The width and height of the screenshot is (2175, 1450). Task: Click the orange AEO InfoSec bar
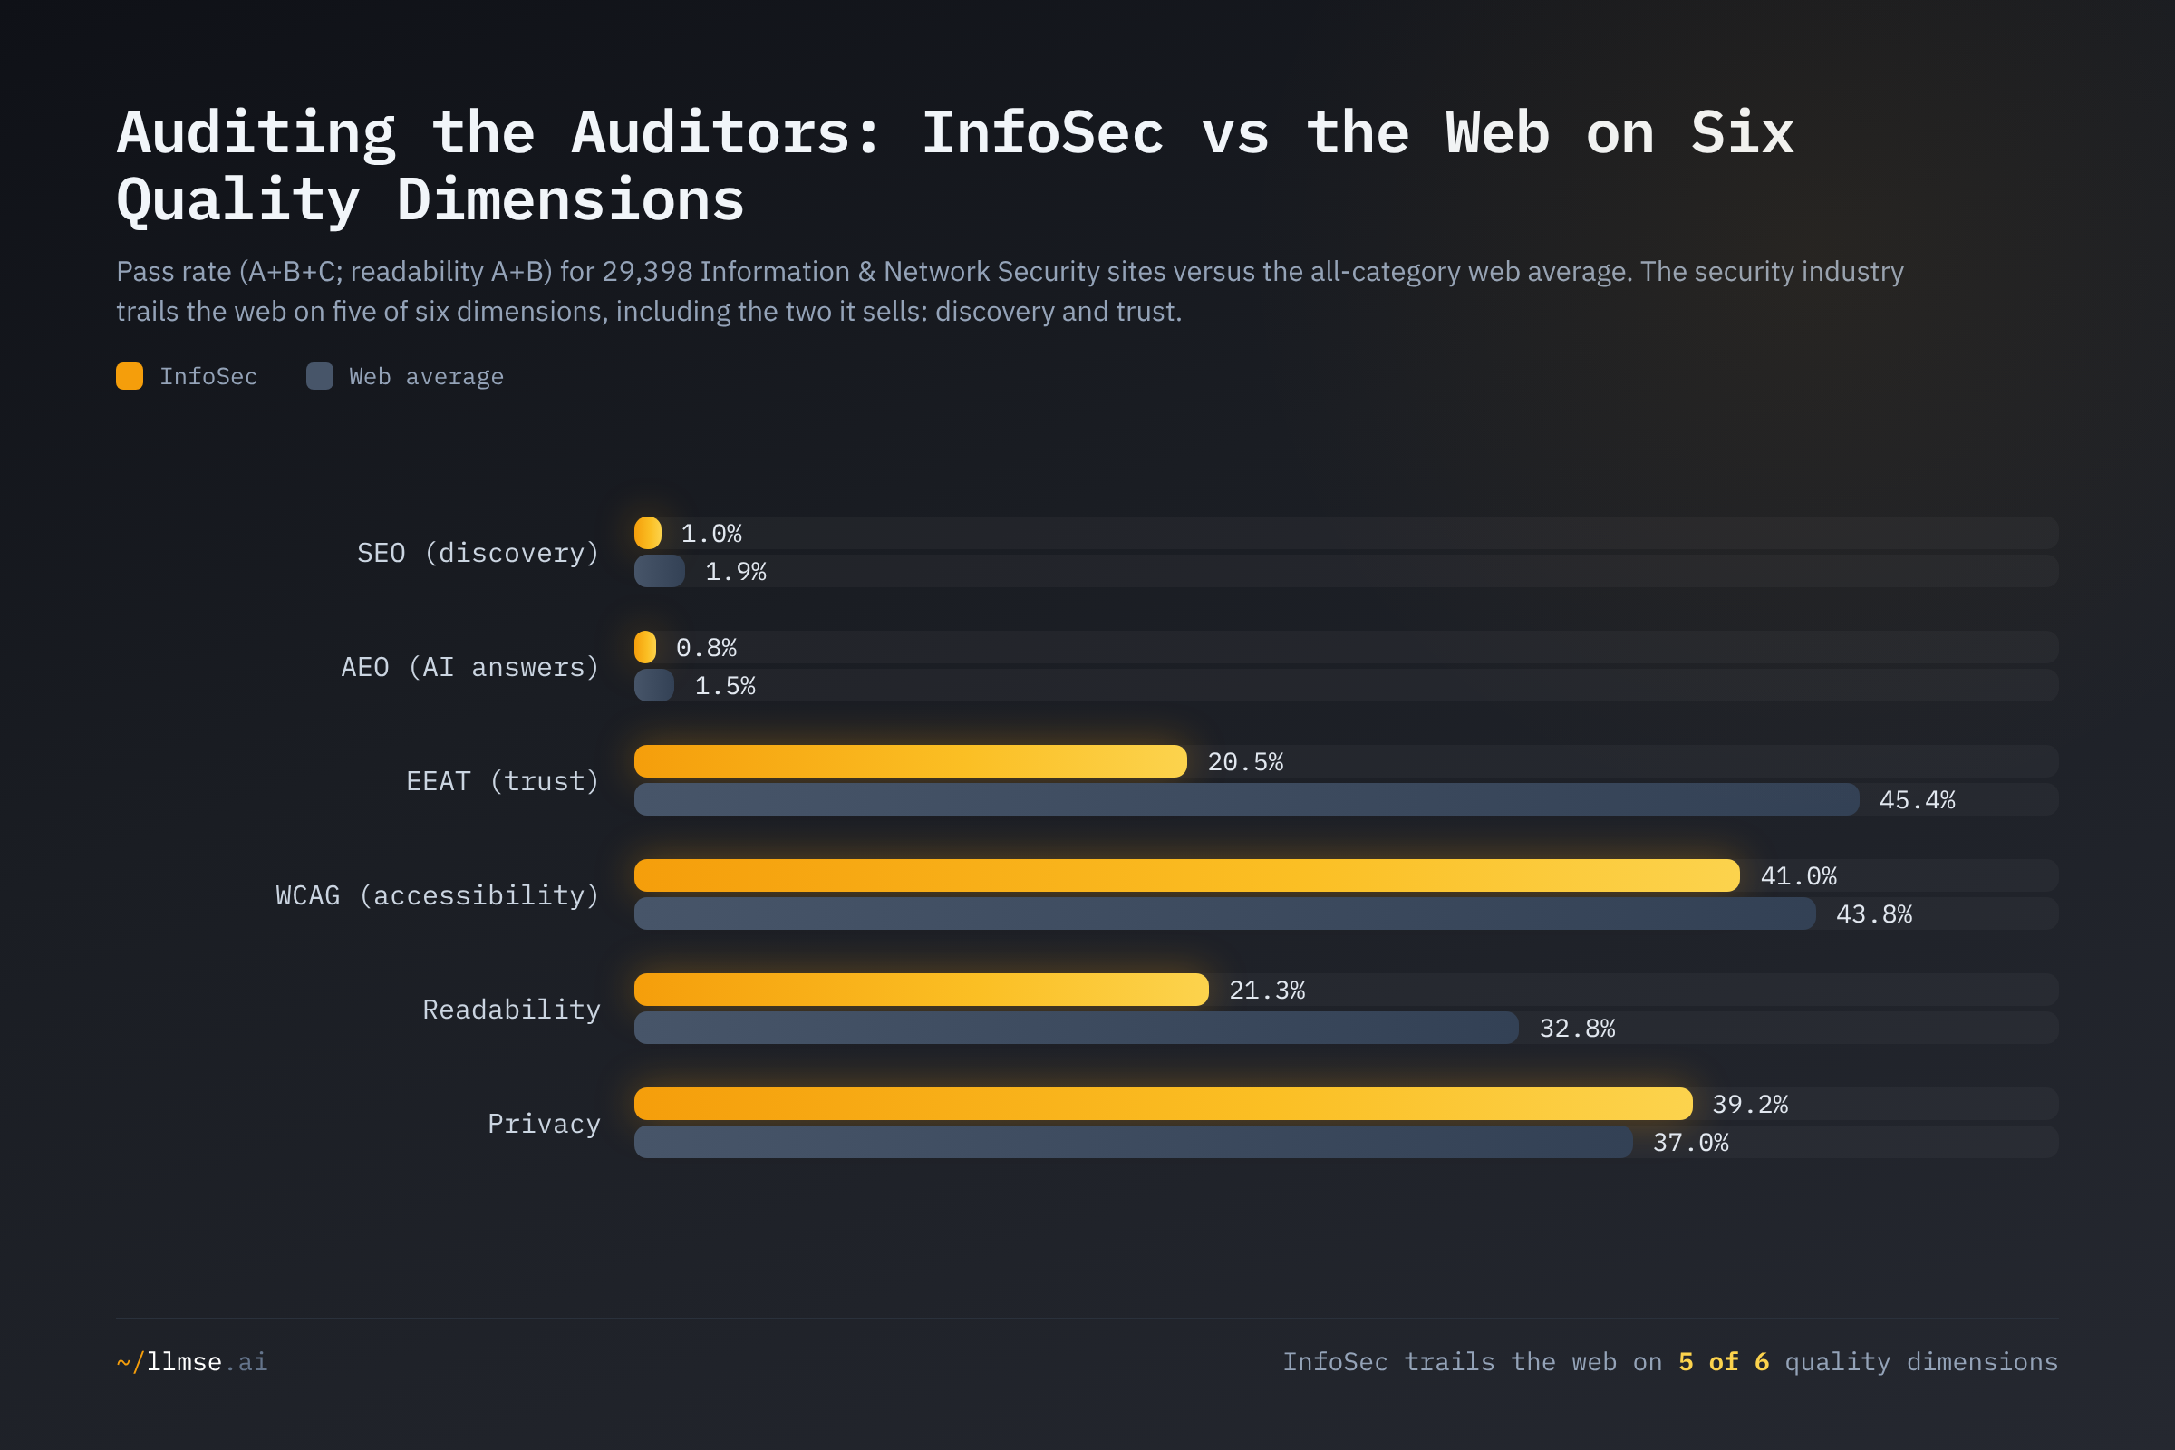(644, 647)
